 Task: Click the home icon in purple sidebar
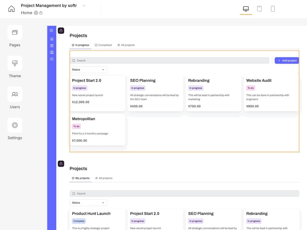tap(52, 39)
